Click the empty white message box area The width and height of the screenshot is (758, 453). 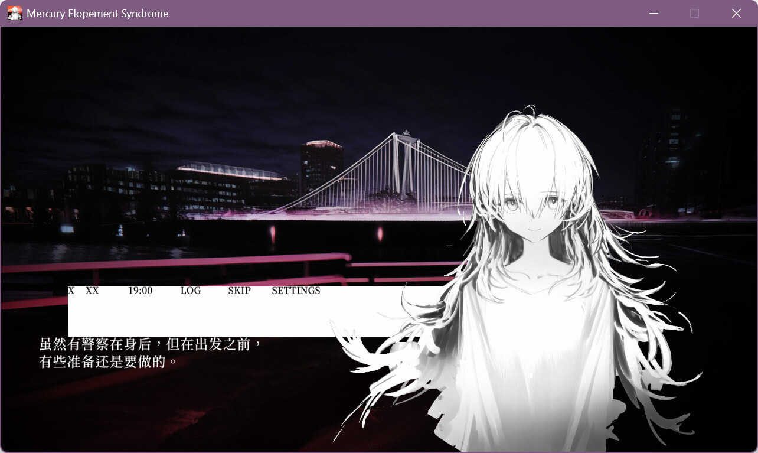[236, 316]
